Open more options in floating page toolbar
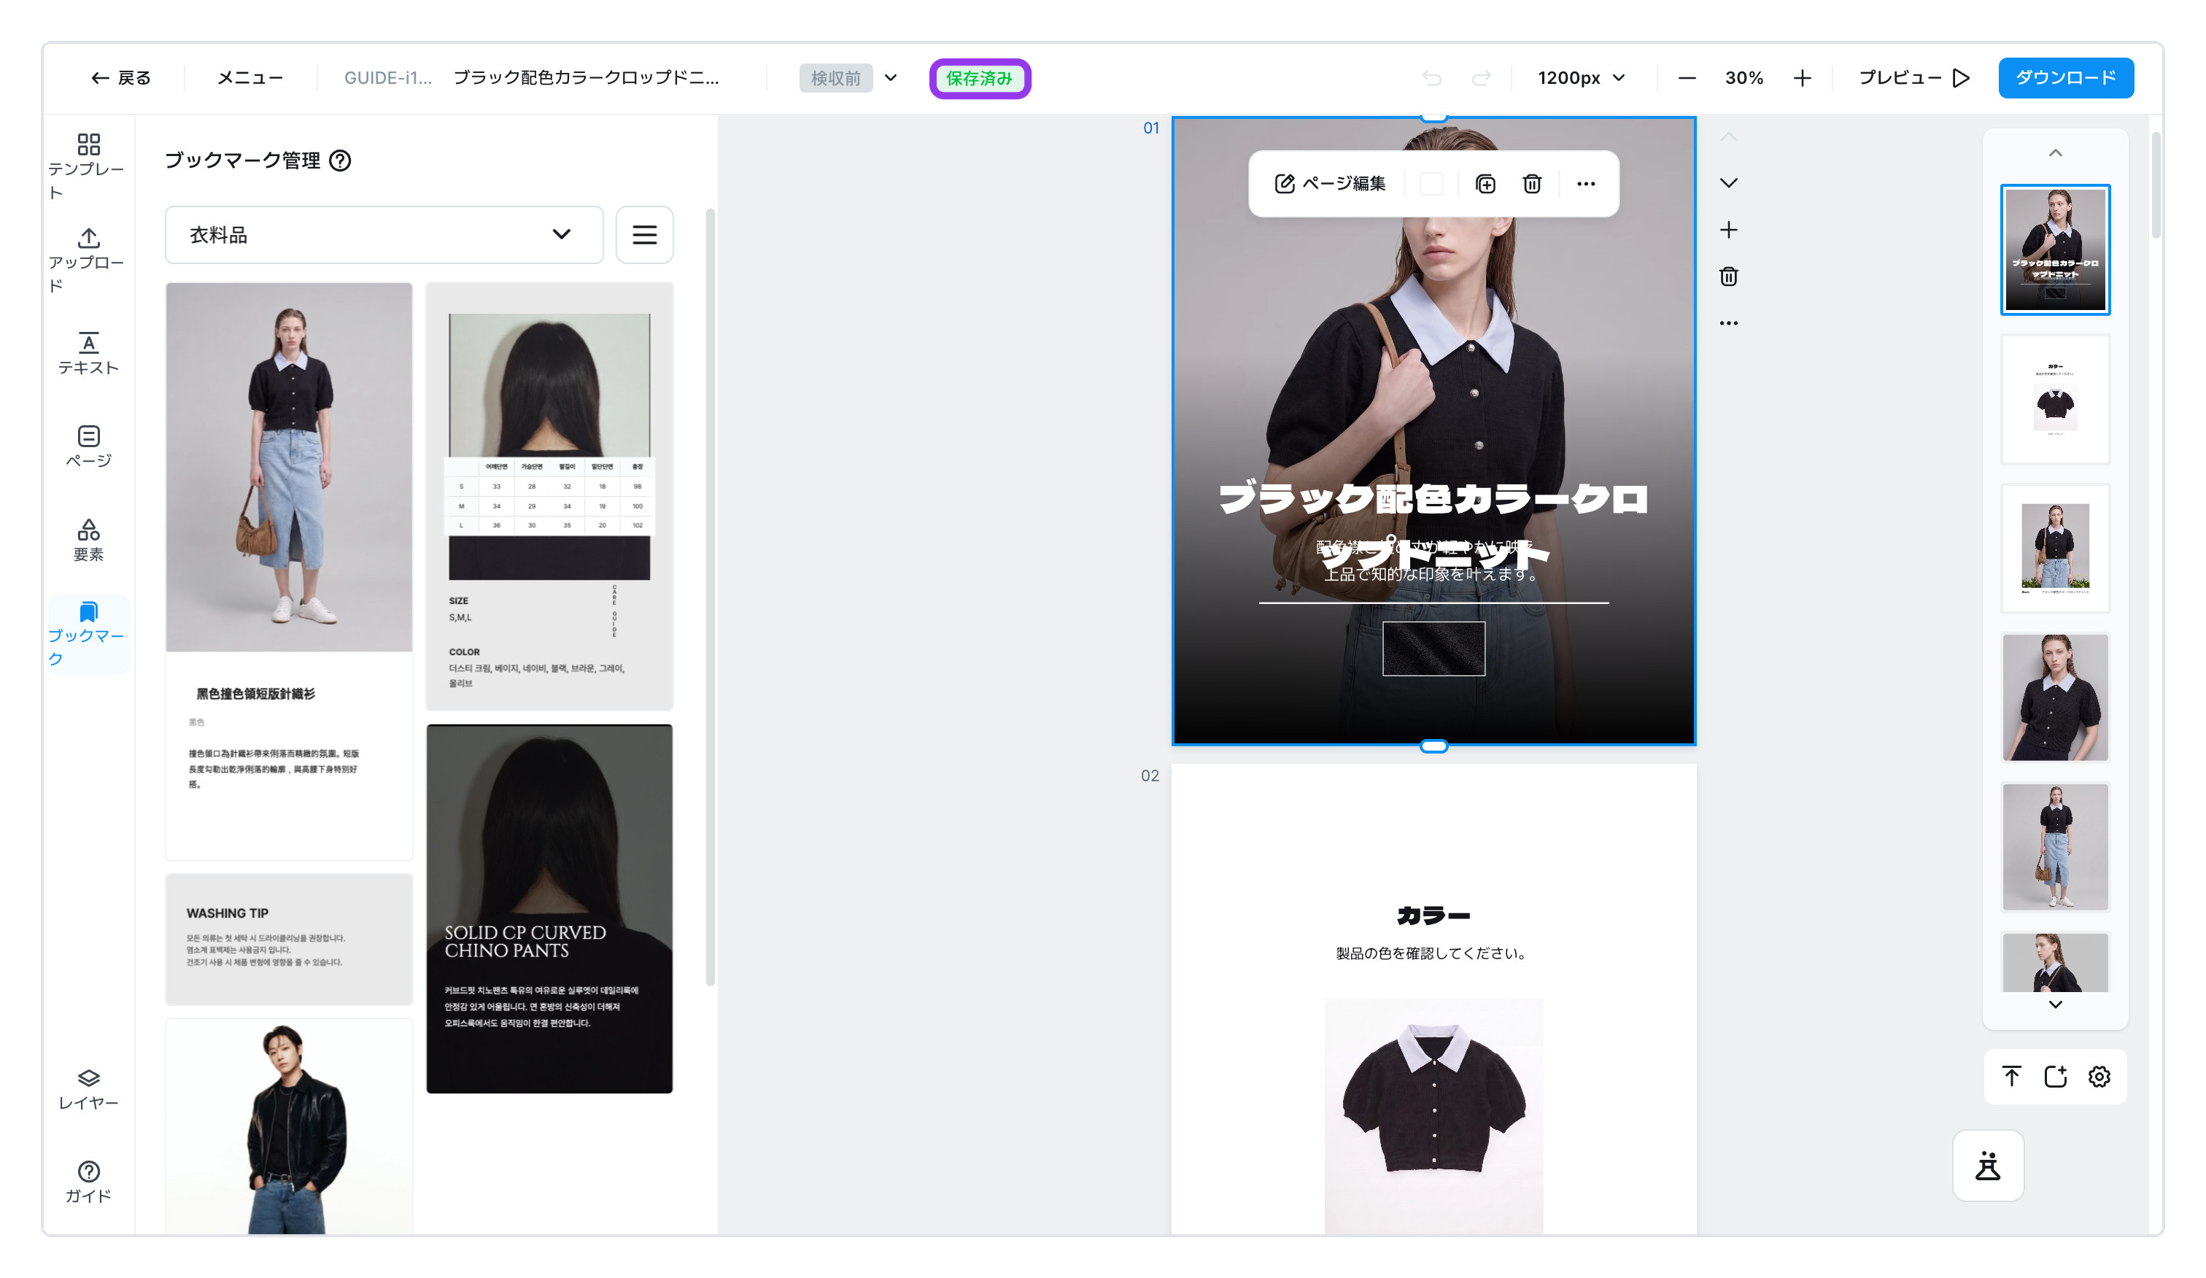2206x1278 pixels. coord(1585,184)
